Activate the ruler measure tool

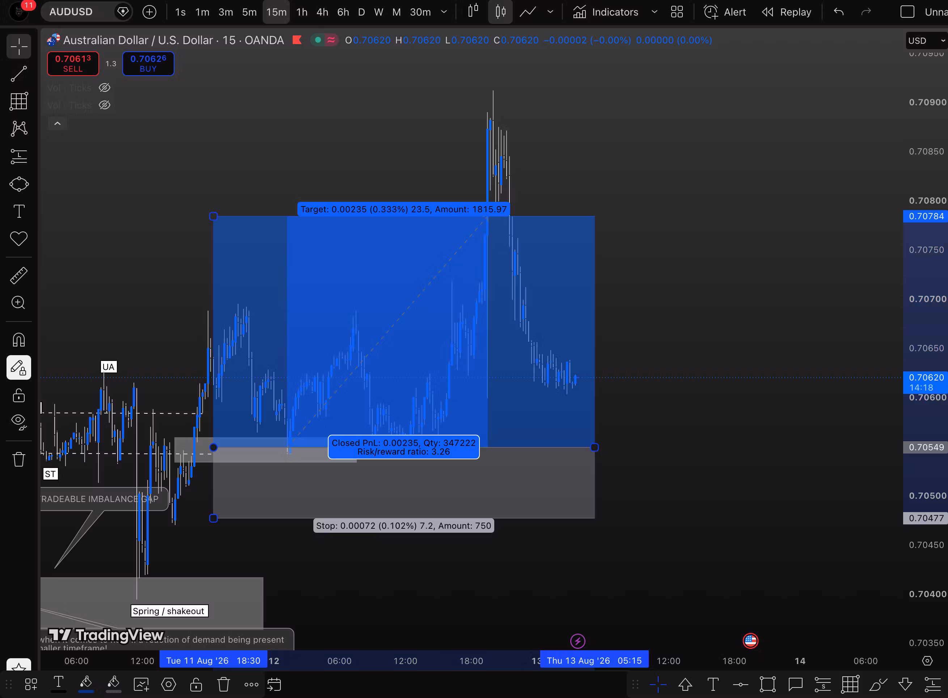[18, 276]
